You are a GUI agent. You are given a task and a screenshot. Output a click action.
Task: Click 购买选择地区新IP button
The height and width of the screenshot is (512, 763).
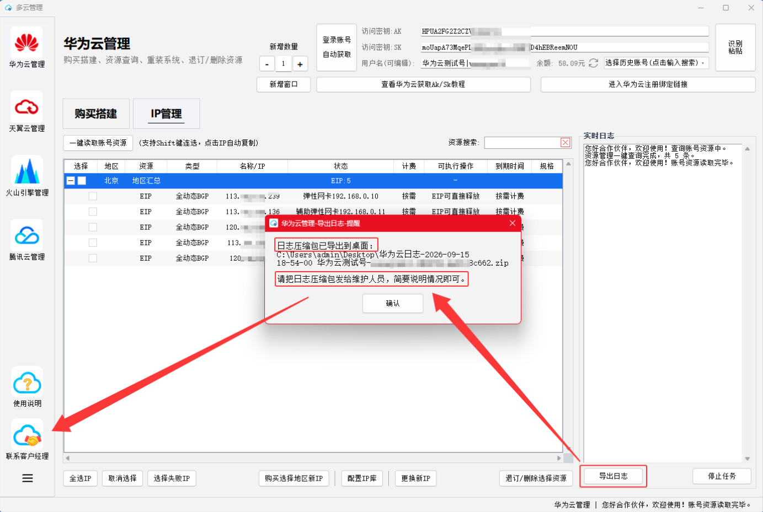[294, 478]
